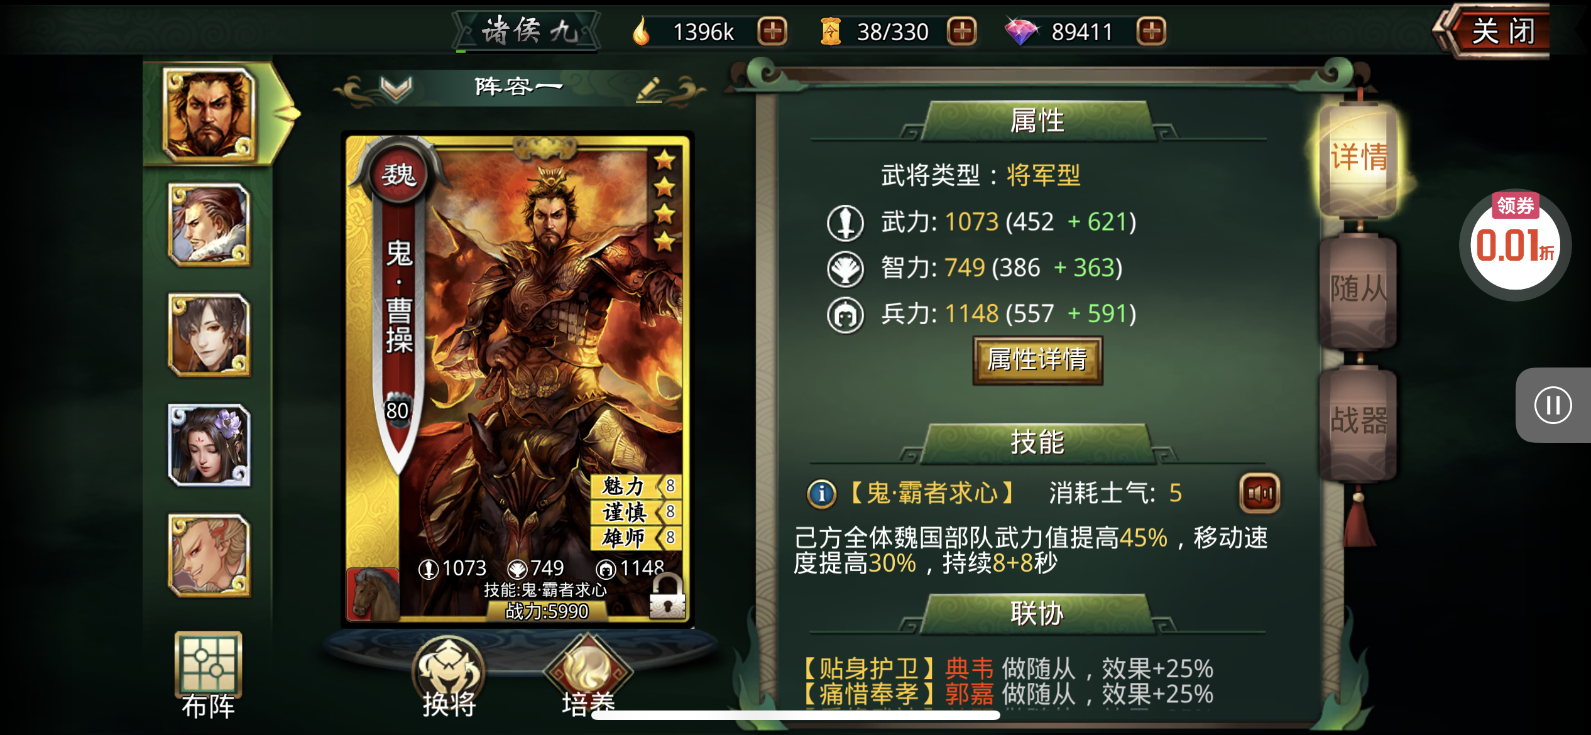Add more flame currency with plus
The height and width of the screenshot is (735, 1591).
coord(772,31)
